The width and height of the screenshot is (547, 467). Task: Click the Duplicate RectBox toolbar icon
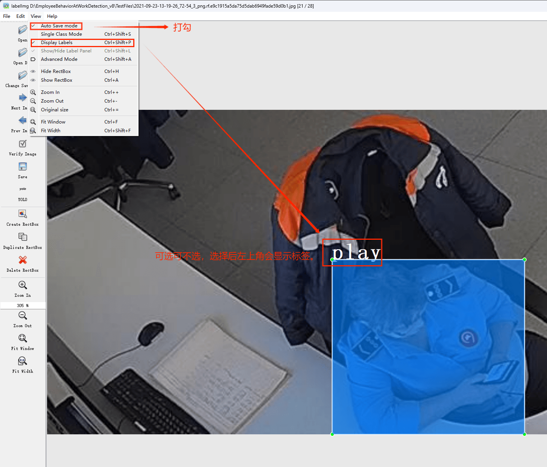pos(23,237)
